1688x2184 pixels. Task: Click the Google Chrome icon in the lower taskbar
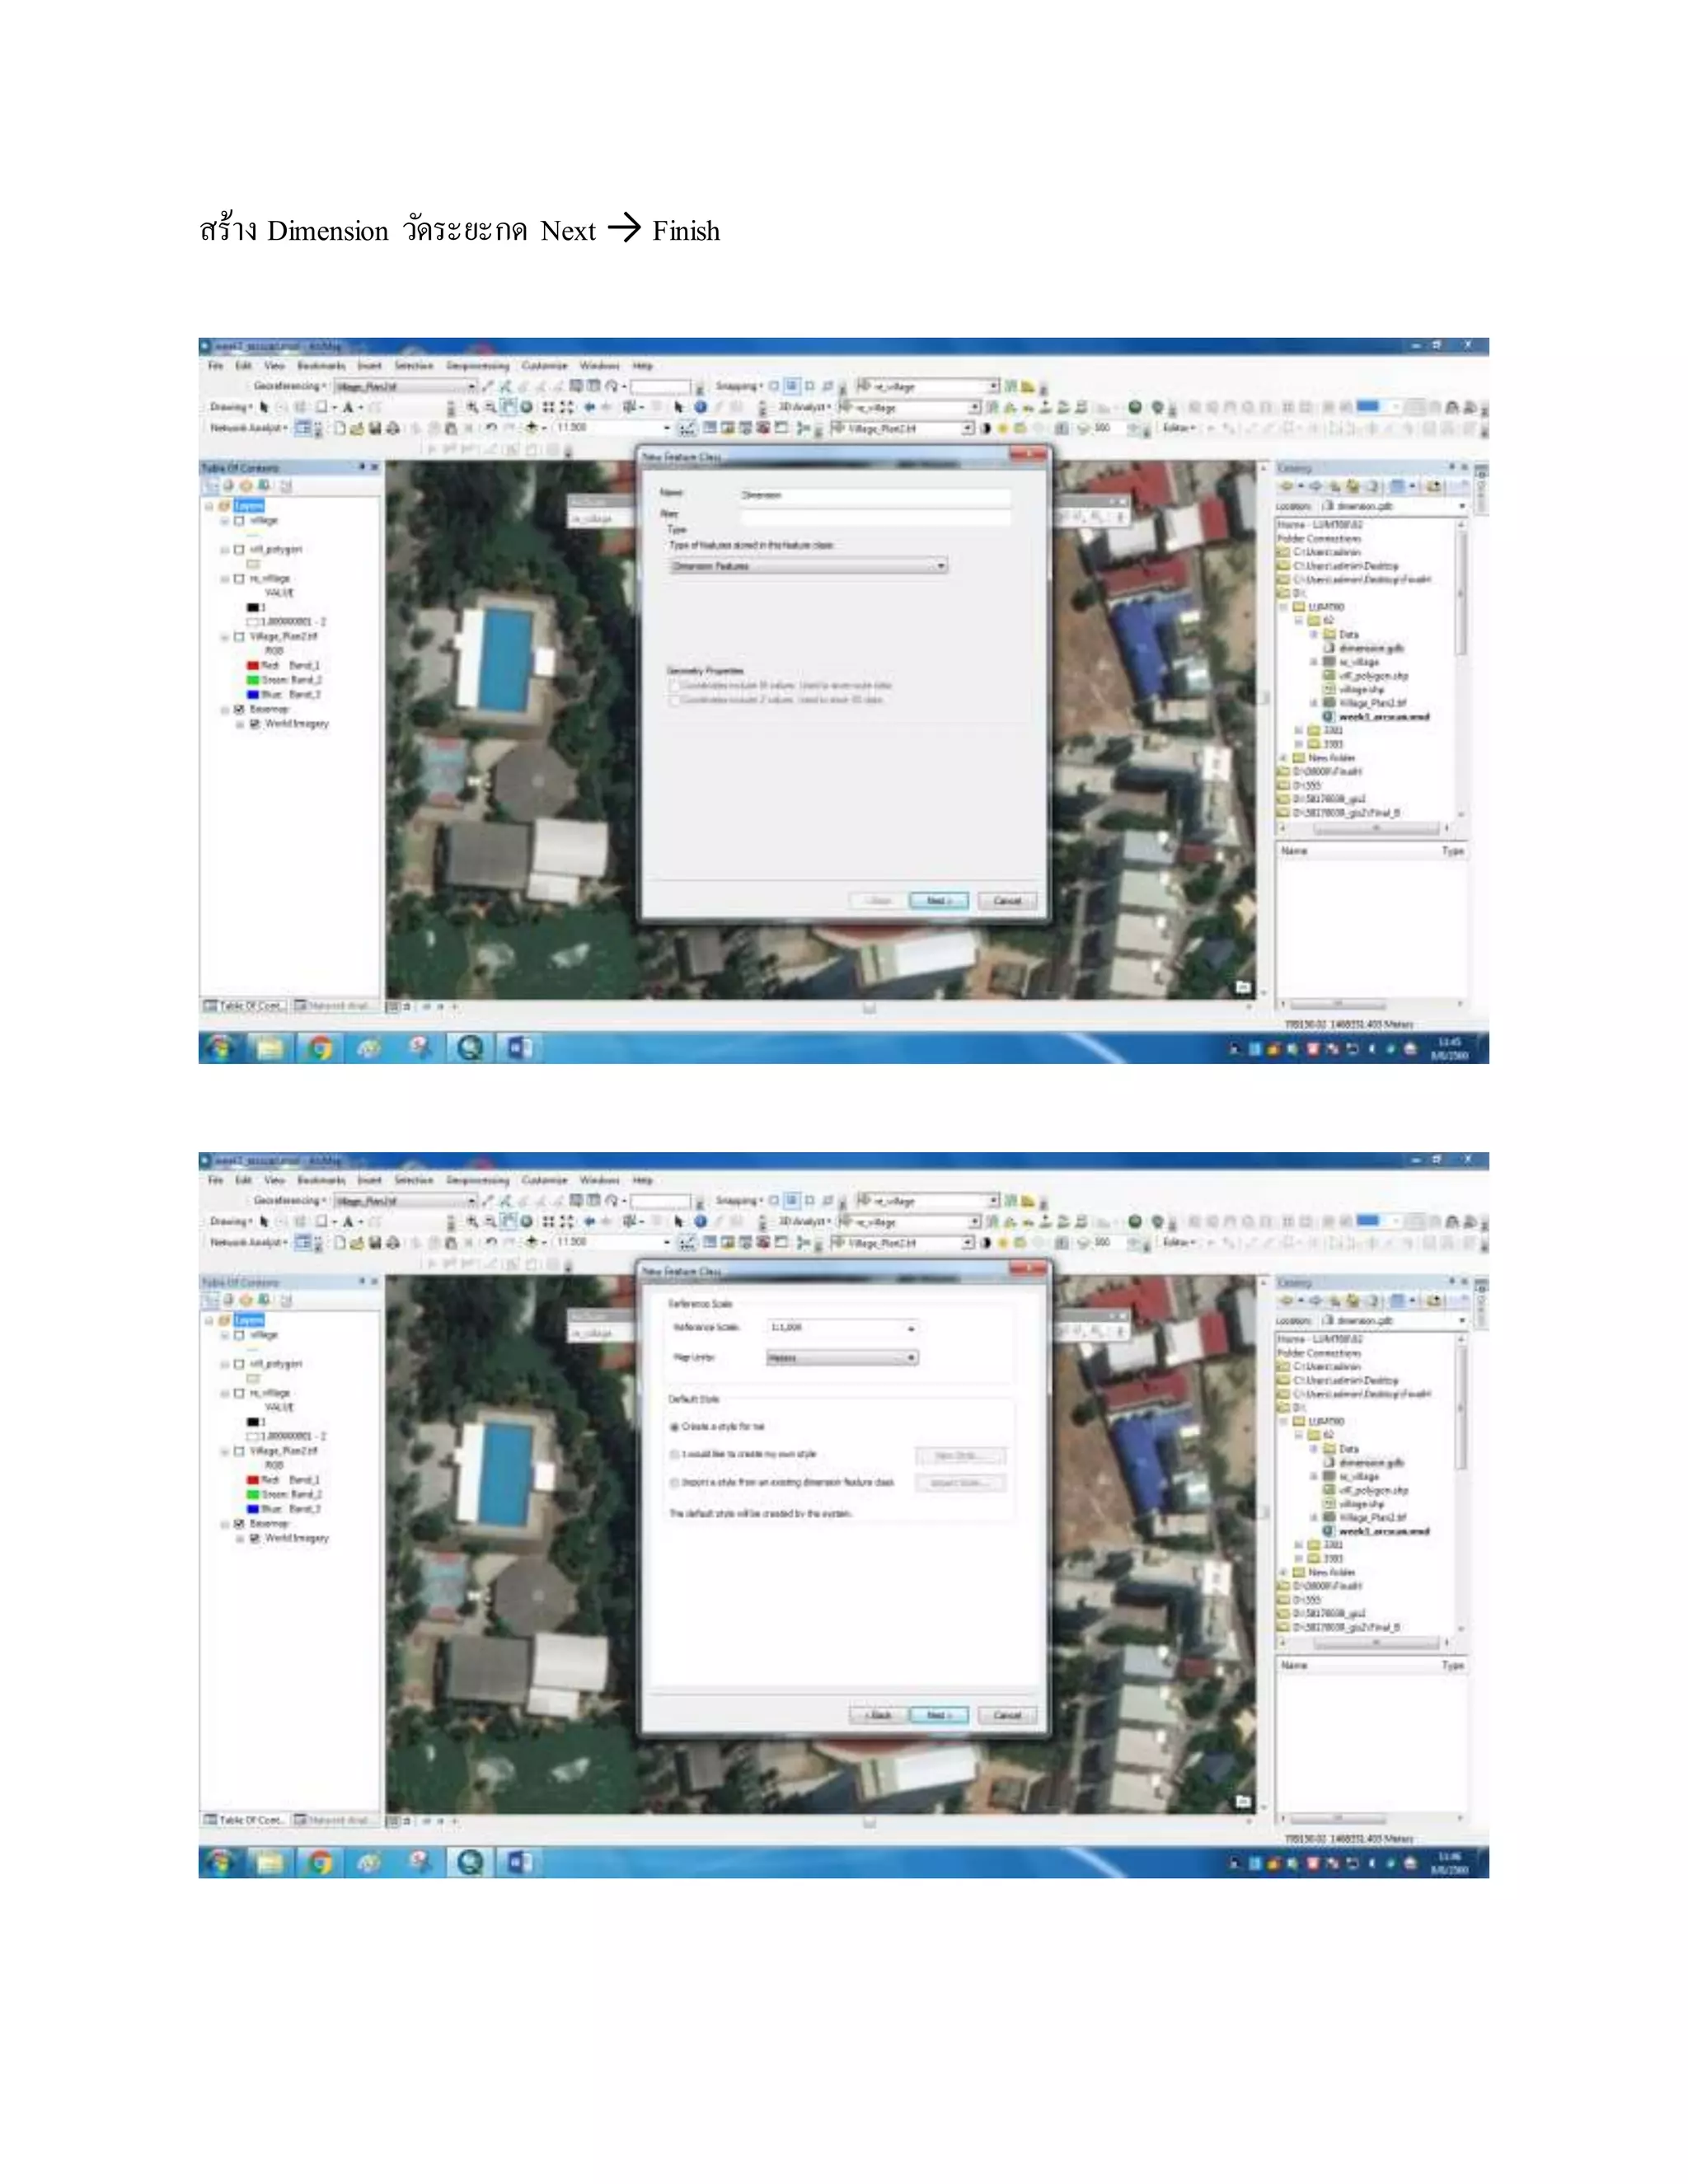click(x=320, y=1862)
